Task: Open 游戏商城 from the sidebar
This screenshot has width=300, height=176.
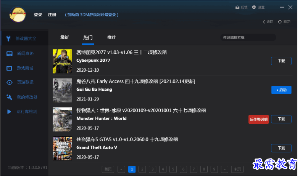Action: (x=24, y=68)
